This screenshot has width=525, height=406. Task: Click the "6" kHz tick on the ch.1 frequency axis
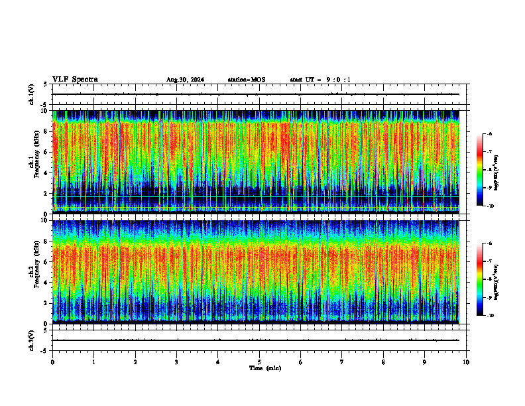click(47, 152)
